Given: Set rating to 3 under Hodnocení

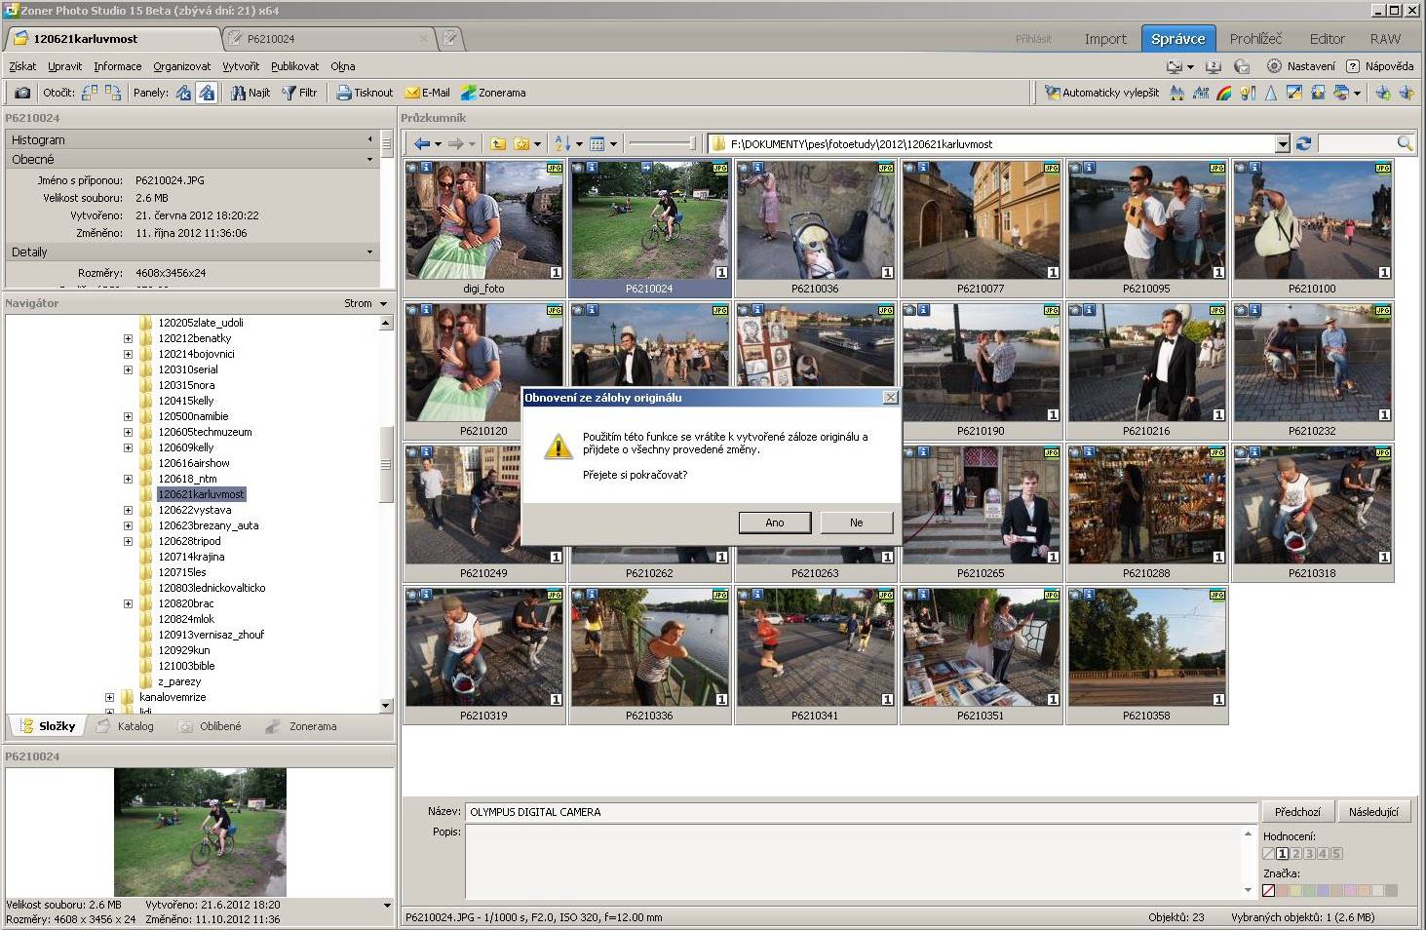Looking at the screenshot, I should coord(1309,854).
